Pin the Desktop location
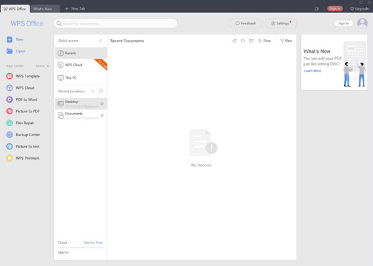 (x=102, y=104)
